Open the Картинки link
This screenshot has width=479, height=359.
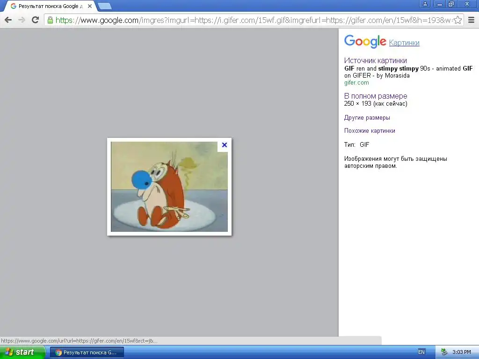(404, 43)
